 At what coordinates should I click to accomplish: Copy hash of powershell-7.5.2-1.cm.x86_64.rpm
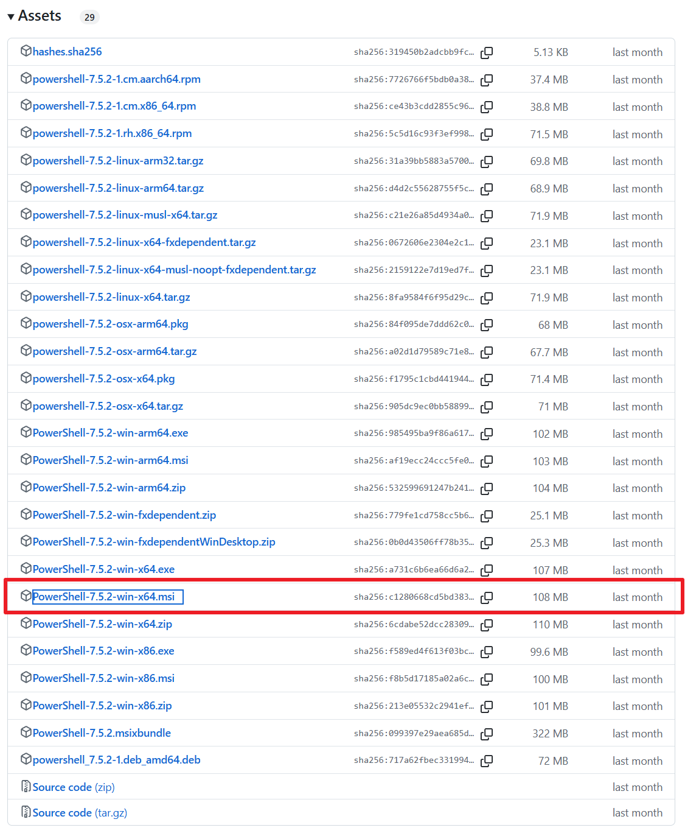(487, 107)
